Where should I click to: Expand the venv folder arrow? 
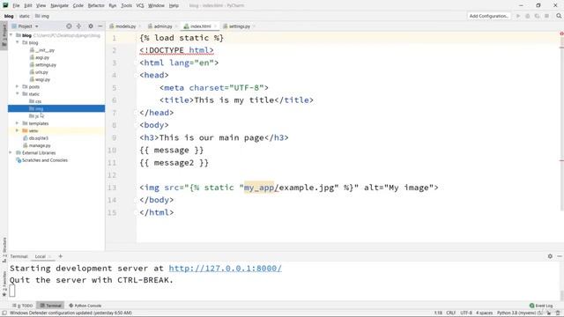coord(18,130)
